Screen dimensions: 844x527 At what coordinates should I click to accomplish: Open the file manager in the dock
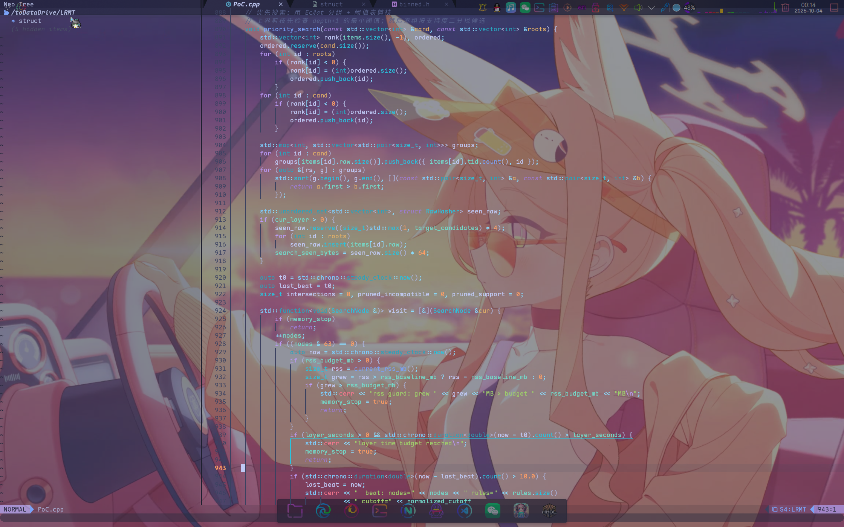click(295, 511)
